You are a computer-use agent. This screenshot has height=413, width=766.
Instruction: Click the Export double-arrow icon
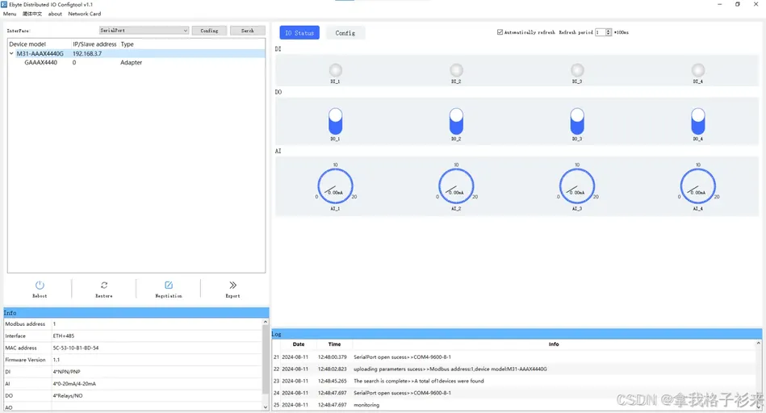pyautogui.click(x=233, y=285)
